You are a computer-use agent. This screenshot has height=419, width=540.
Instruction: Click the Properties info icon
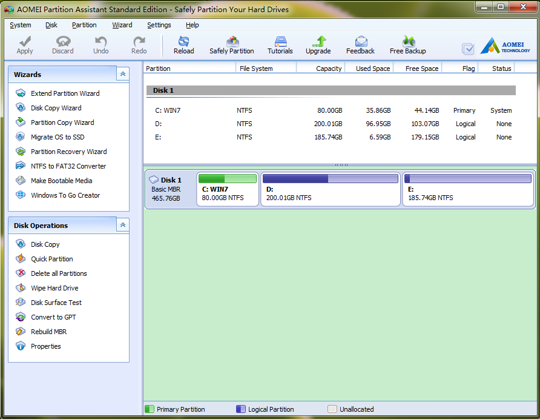(x=21, y=346)
